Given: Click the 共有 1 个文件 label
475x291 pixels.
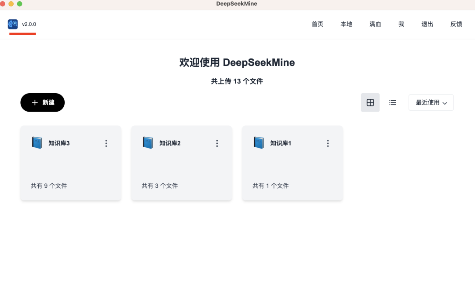Looking at the screenshot, I should click(x=270, y=186).
